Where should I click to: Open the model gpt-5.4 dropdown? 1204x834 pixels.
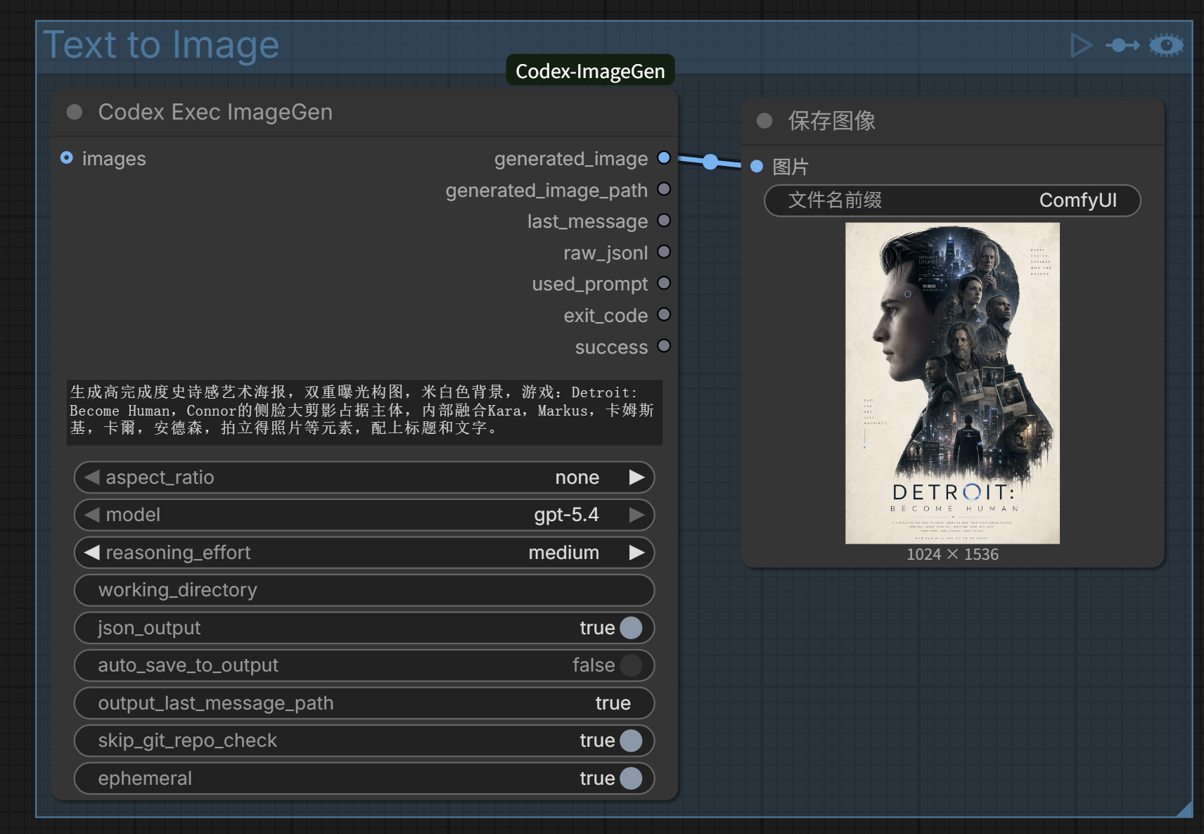364,515
